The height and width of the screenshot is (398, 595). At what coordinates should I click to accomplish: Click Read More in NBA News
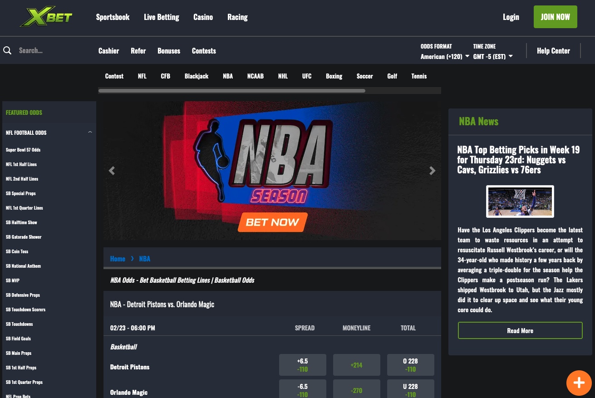520,330
